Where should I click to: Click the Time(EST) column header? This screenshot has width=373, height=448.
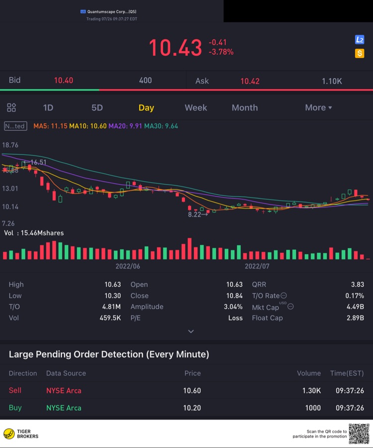coord(347,373)
